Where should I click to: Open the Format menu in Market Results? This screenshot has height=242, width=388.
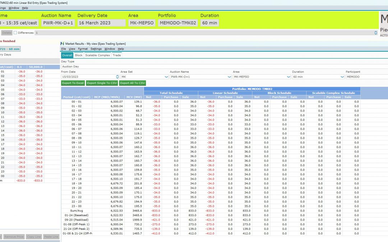coord(83,49)
